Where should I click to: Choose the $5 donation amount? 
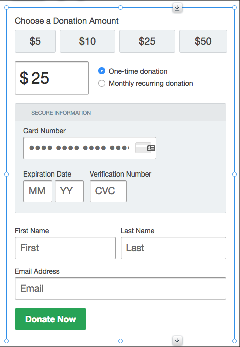pyautogui.click(x=35, y=41)
